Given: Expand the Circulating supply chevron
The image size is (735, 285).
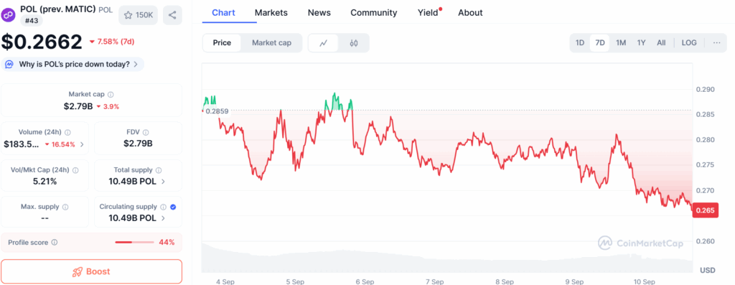Looking at the screenshot, I should coord(163,218).
